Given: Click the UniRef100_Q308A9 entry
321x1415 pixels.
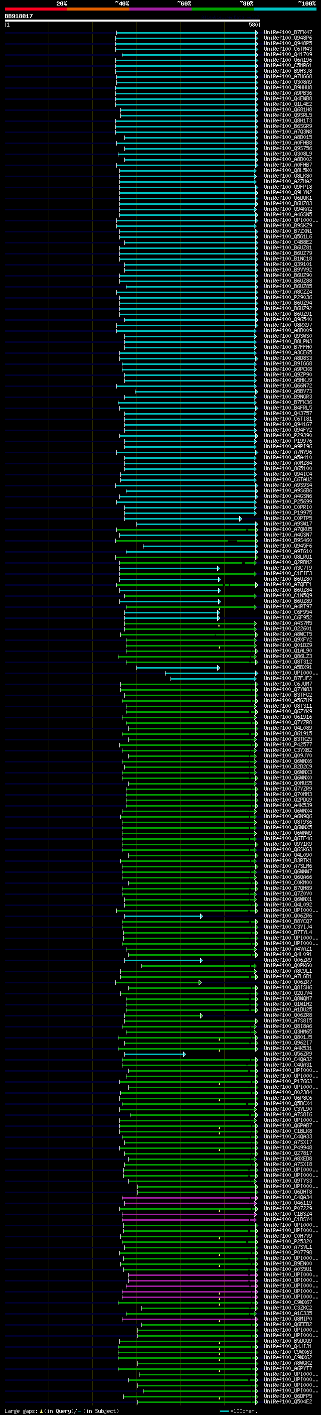Looking at the screenshot, I should click(x=287, y=82).
